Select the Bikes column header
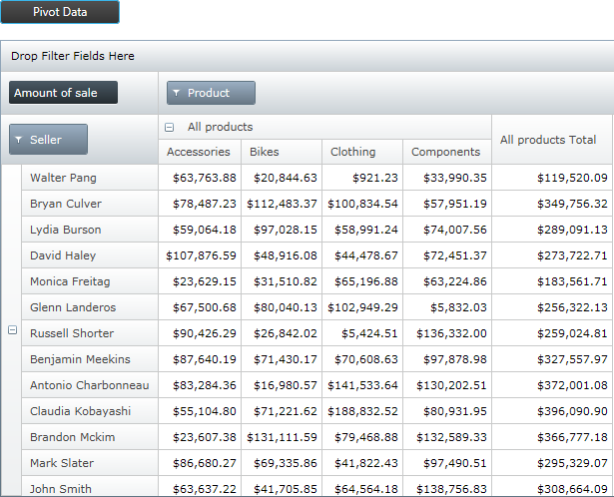 point(281,152)
